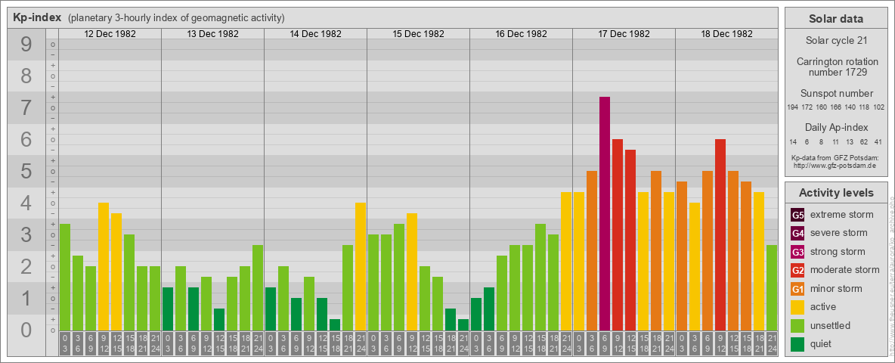Select the '17 Dec 1982' date header
Image resolution: width=895 pixels, height=363 pixels.
click(624, 34)
